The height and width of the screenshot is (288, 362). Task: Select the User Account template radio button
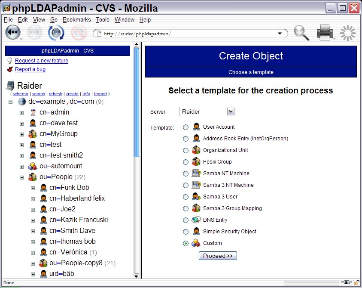click(x=186, y=127)
